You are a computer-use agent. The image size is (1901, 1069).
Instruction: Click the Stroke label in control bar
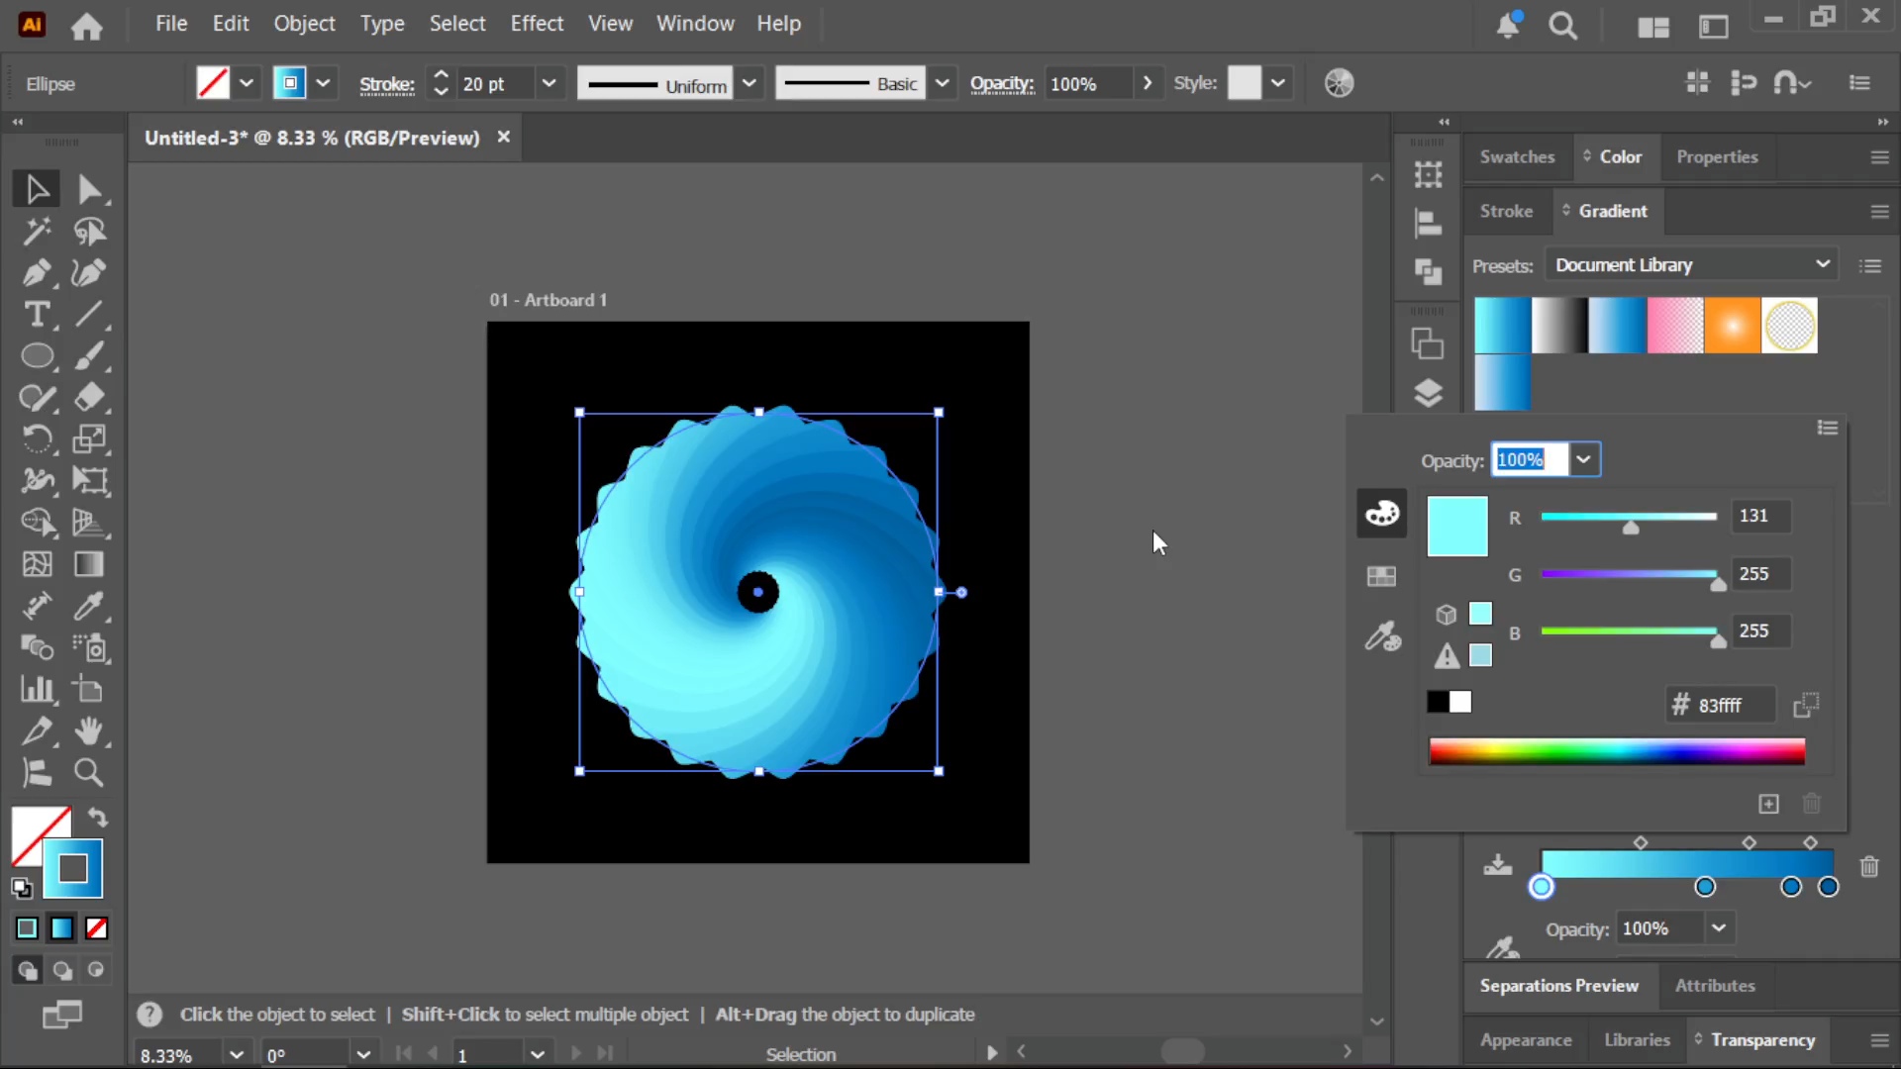pos(387,84)
